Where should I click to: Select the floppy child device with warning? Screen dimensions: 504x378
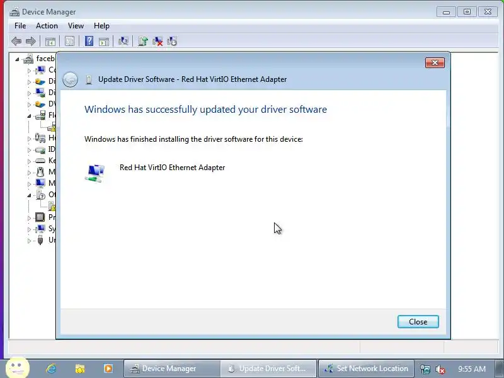pyautogui.click(x=52, y=127)
